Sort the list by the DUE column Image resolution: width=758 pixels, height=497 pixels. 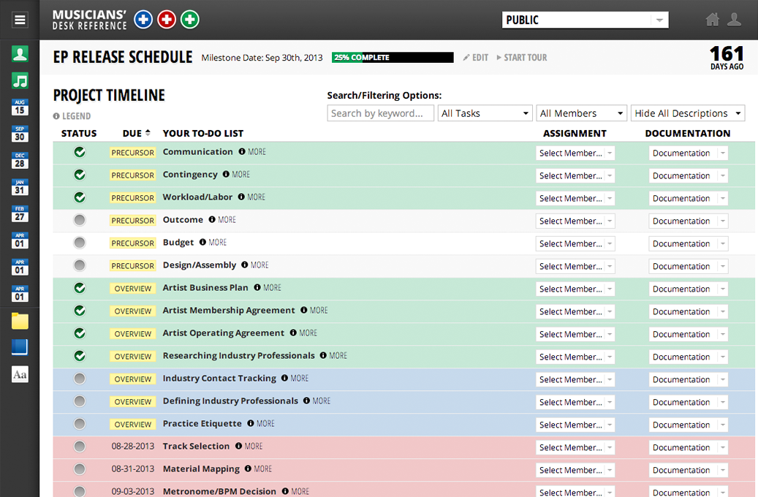pyautogui.click(x=137, y=133)
